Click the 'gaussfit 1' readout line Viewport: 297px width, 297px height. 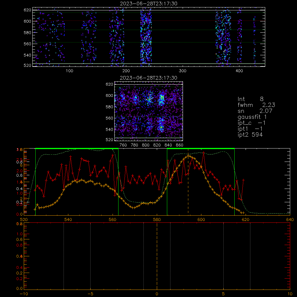point(252,117)
